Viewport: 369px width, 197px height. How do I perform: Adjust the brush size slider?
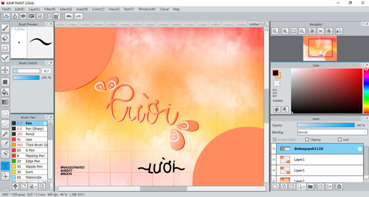(x=26, y=71)
